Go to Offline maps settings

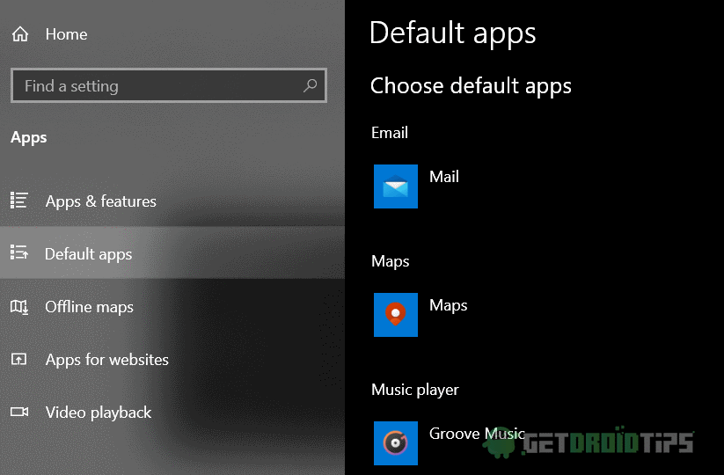pos(172,306)
